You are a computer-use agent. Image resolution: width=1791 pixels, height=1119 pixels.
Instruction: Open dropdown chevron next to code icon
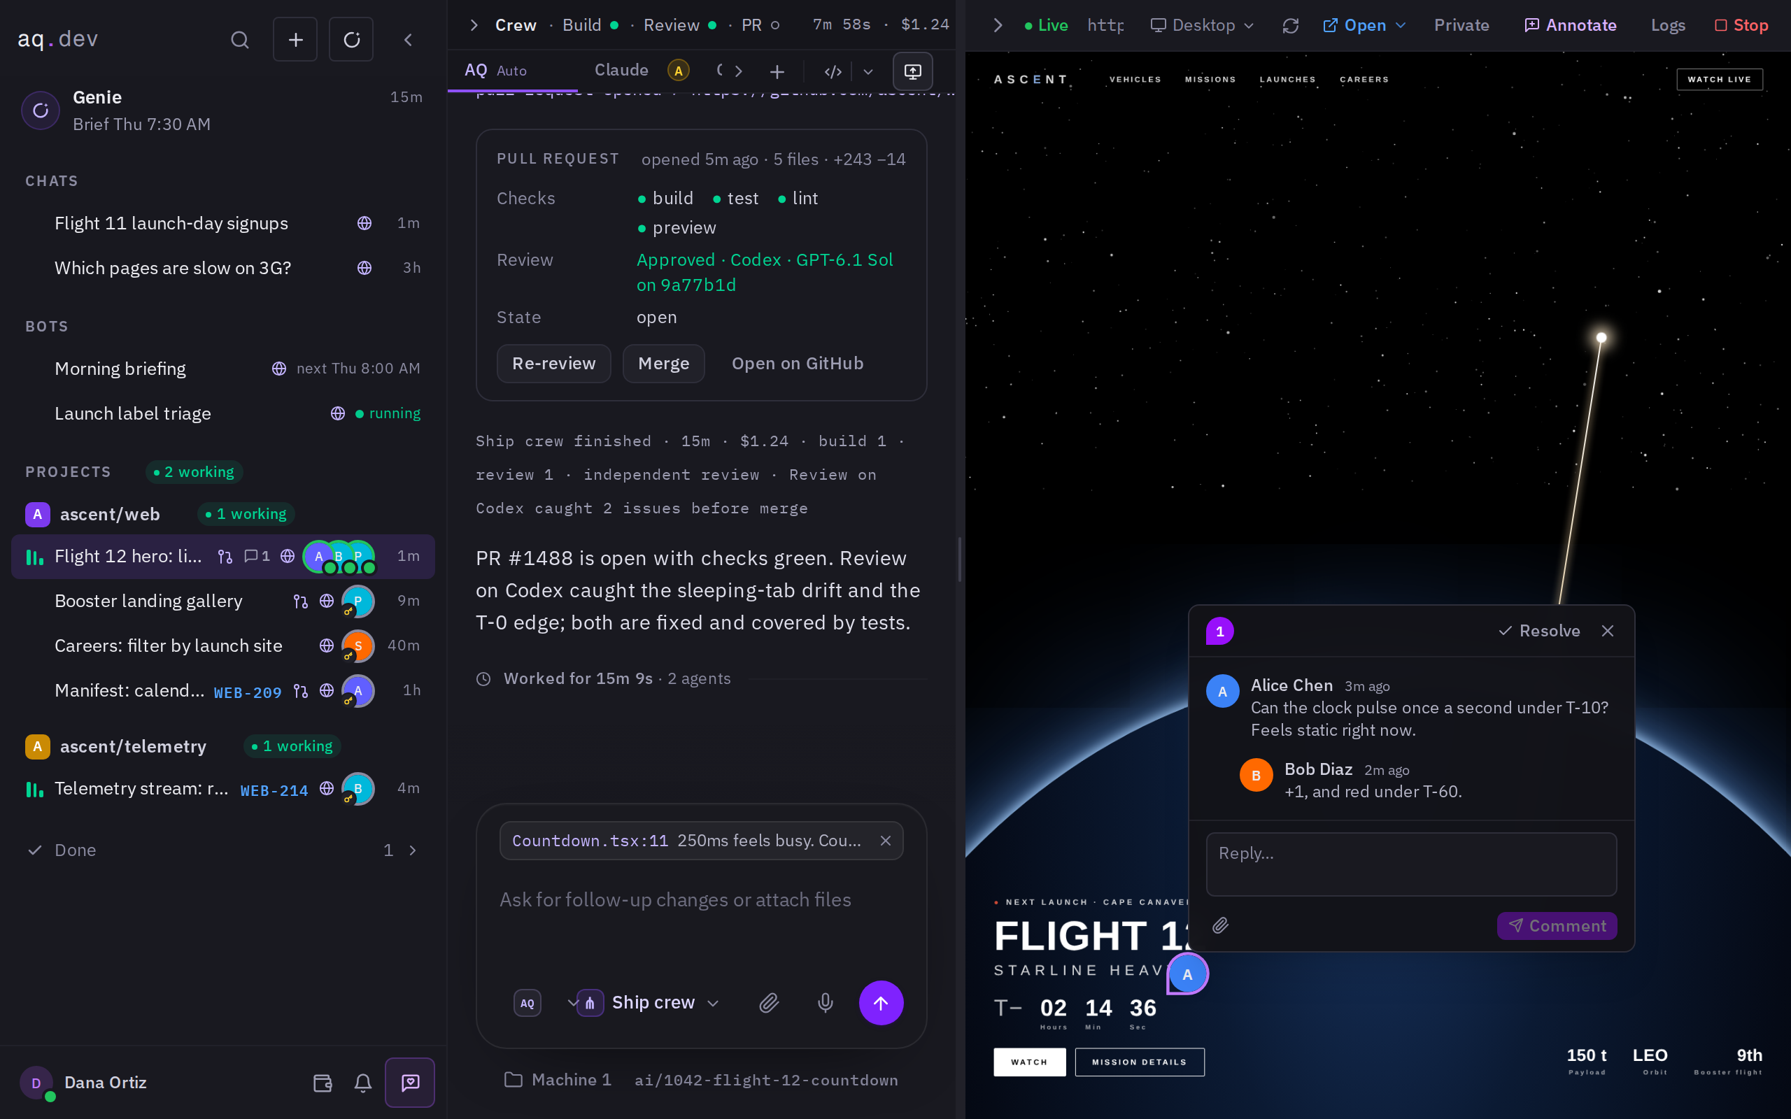[x=868, y=72]
